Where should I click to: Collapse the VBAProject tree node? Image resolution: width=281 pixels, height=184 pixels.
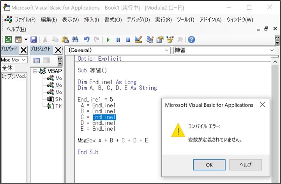35,71
